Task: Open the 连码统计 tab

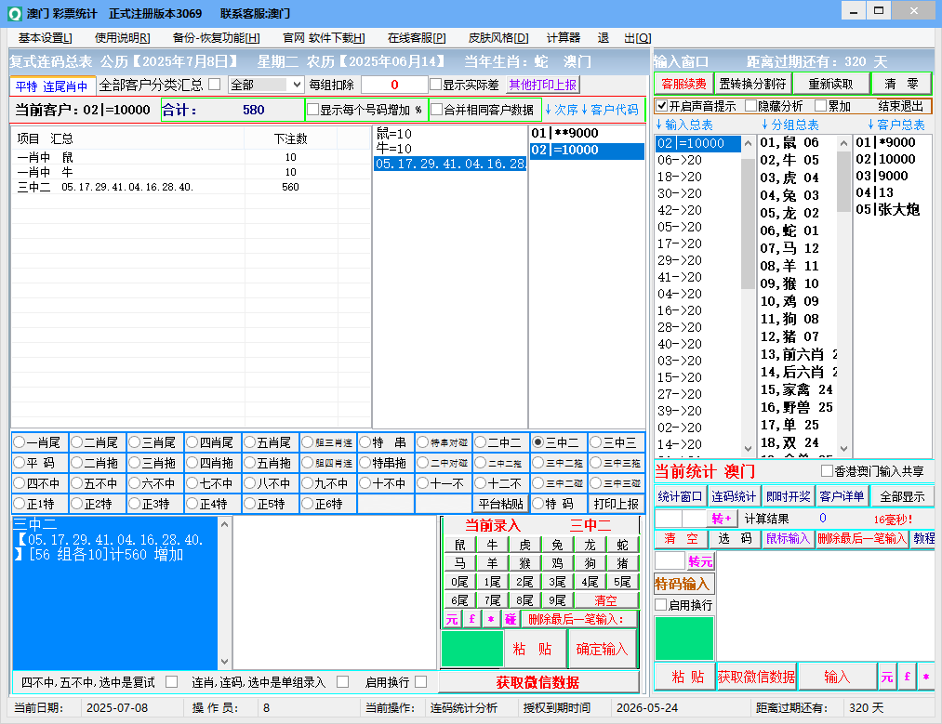Action: click(734, 496)
